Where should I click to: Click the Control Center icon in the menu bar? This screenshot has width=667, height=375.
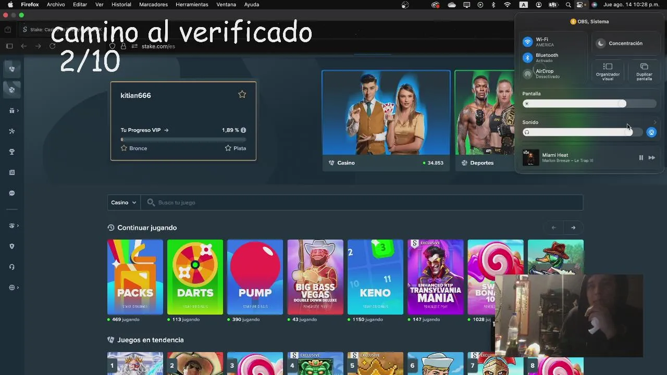coord(580,5)
